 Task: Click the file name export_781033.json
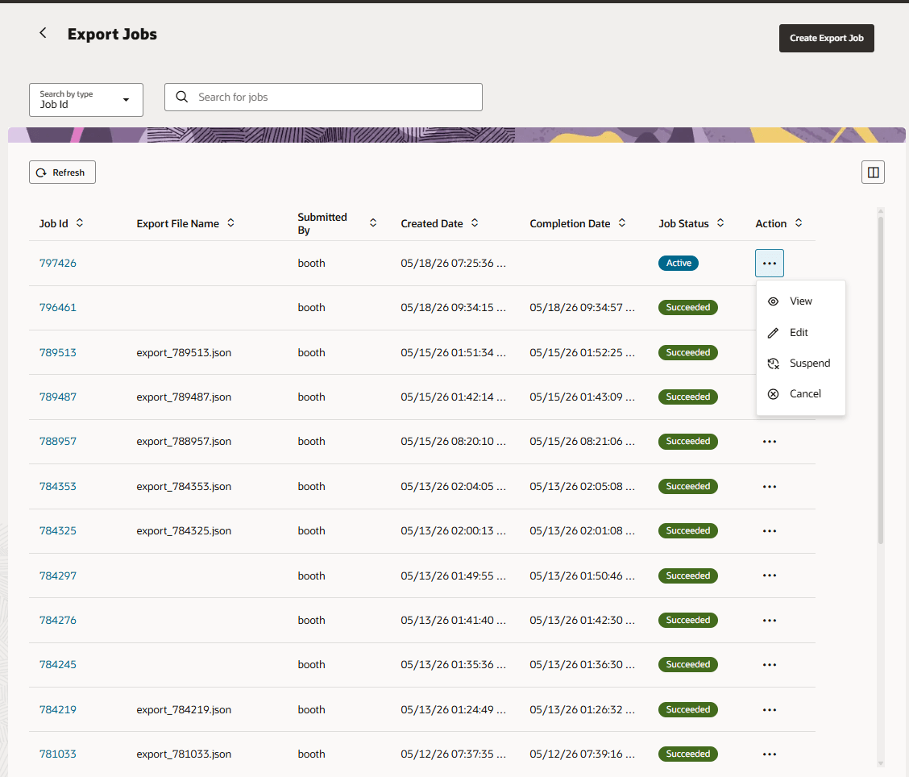pyautogui.click(x=184, y=754)
